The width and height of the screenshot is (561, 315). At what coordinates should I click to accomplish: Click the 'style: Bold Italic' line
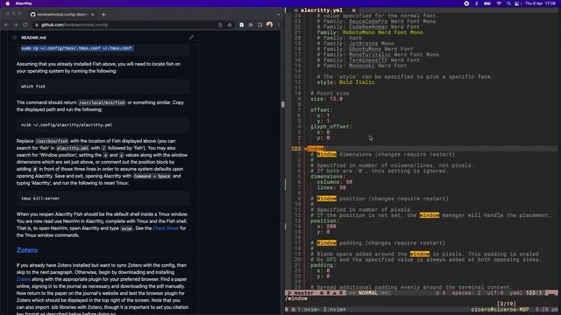(345, 82)
